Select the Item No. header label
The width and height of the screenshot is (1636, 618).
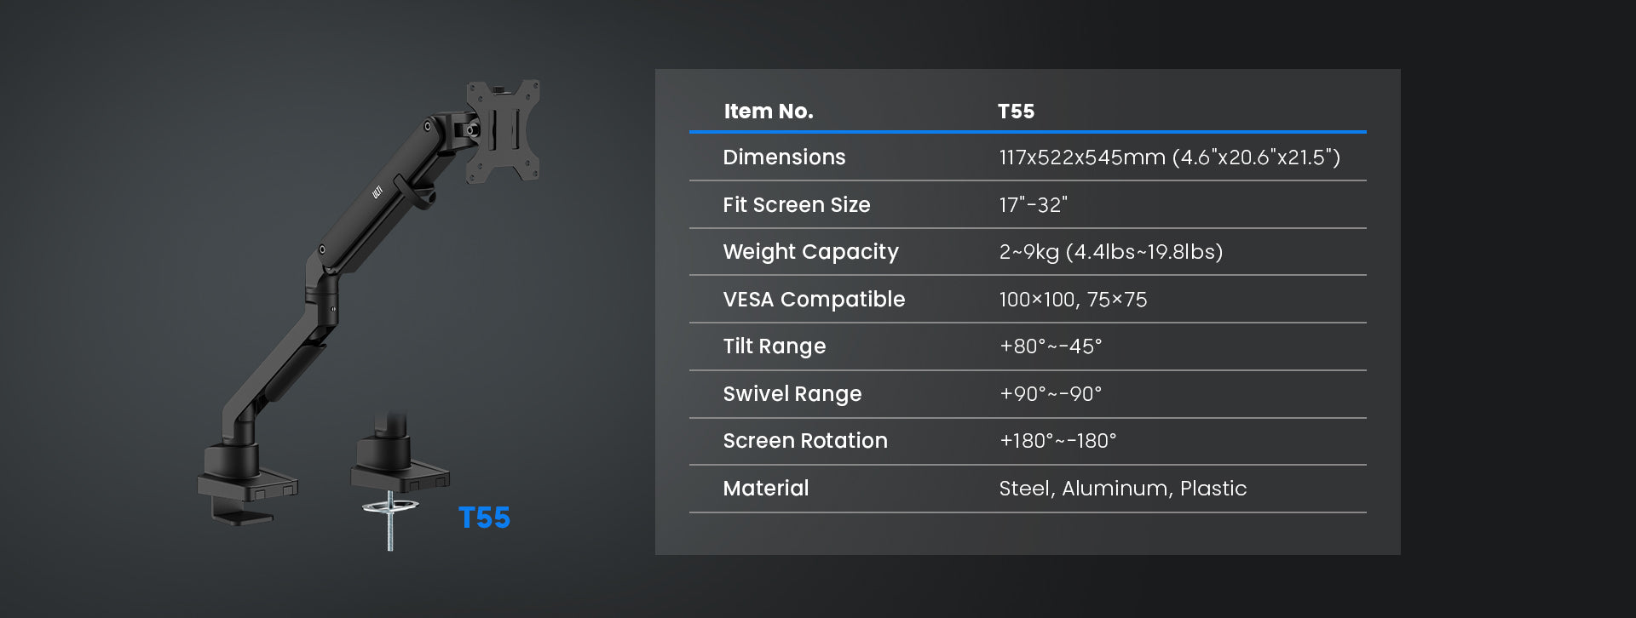[x=769, y=112]
